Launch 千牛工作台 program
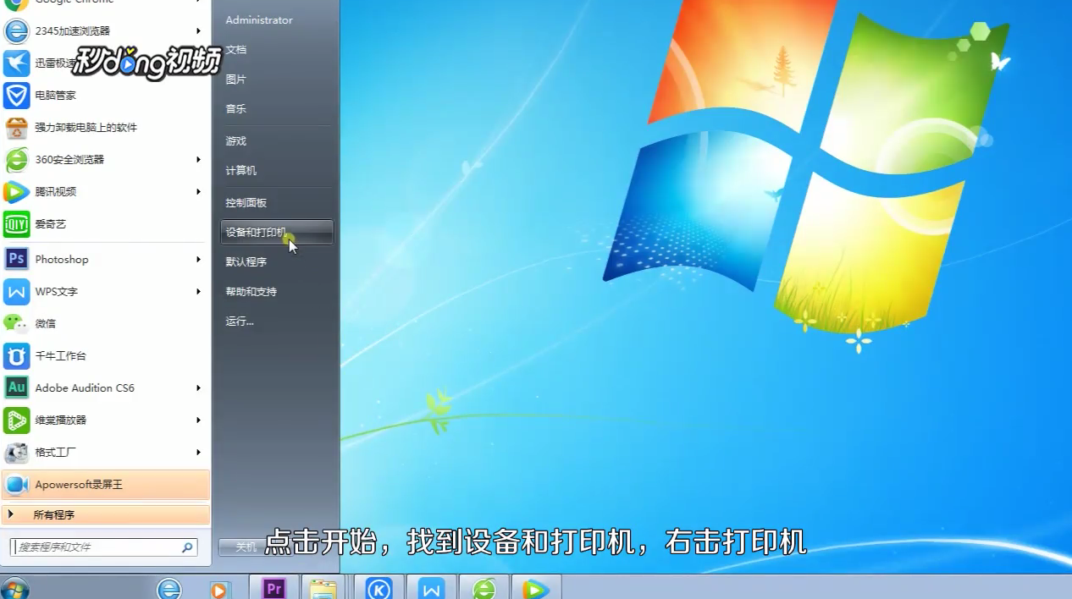 point(105,356)
